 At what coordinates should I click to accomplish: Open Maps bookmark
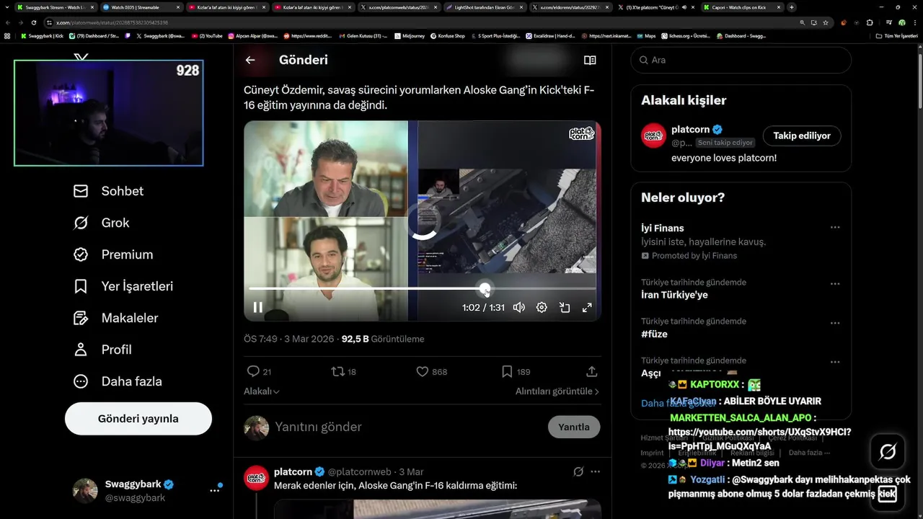click(645, 35)
